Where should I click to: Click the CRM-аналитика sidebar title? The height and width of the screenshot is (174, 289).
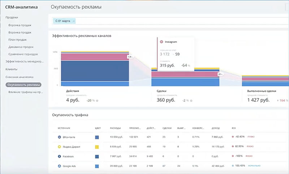[21, 7]
